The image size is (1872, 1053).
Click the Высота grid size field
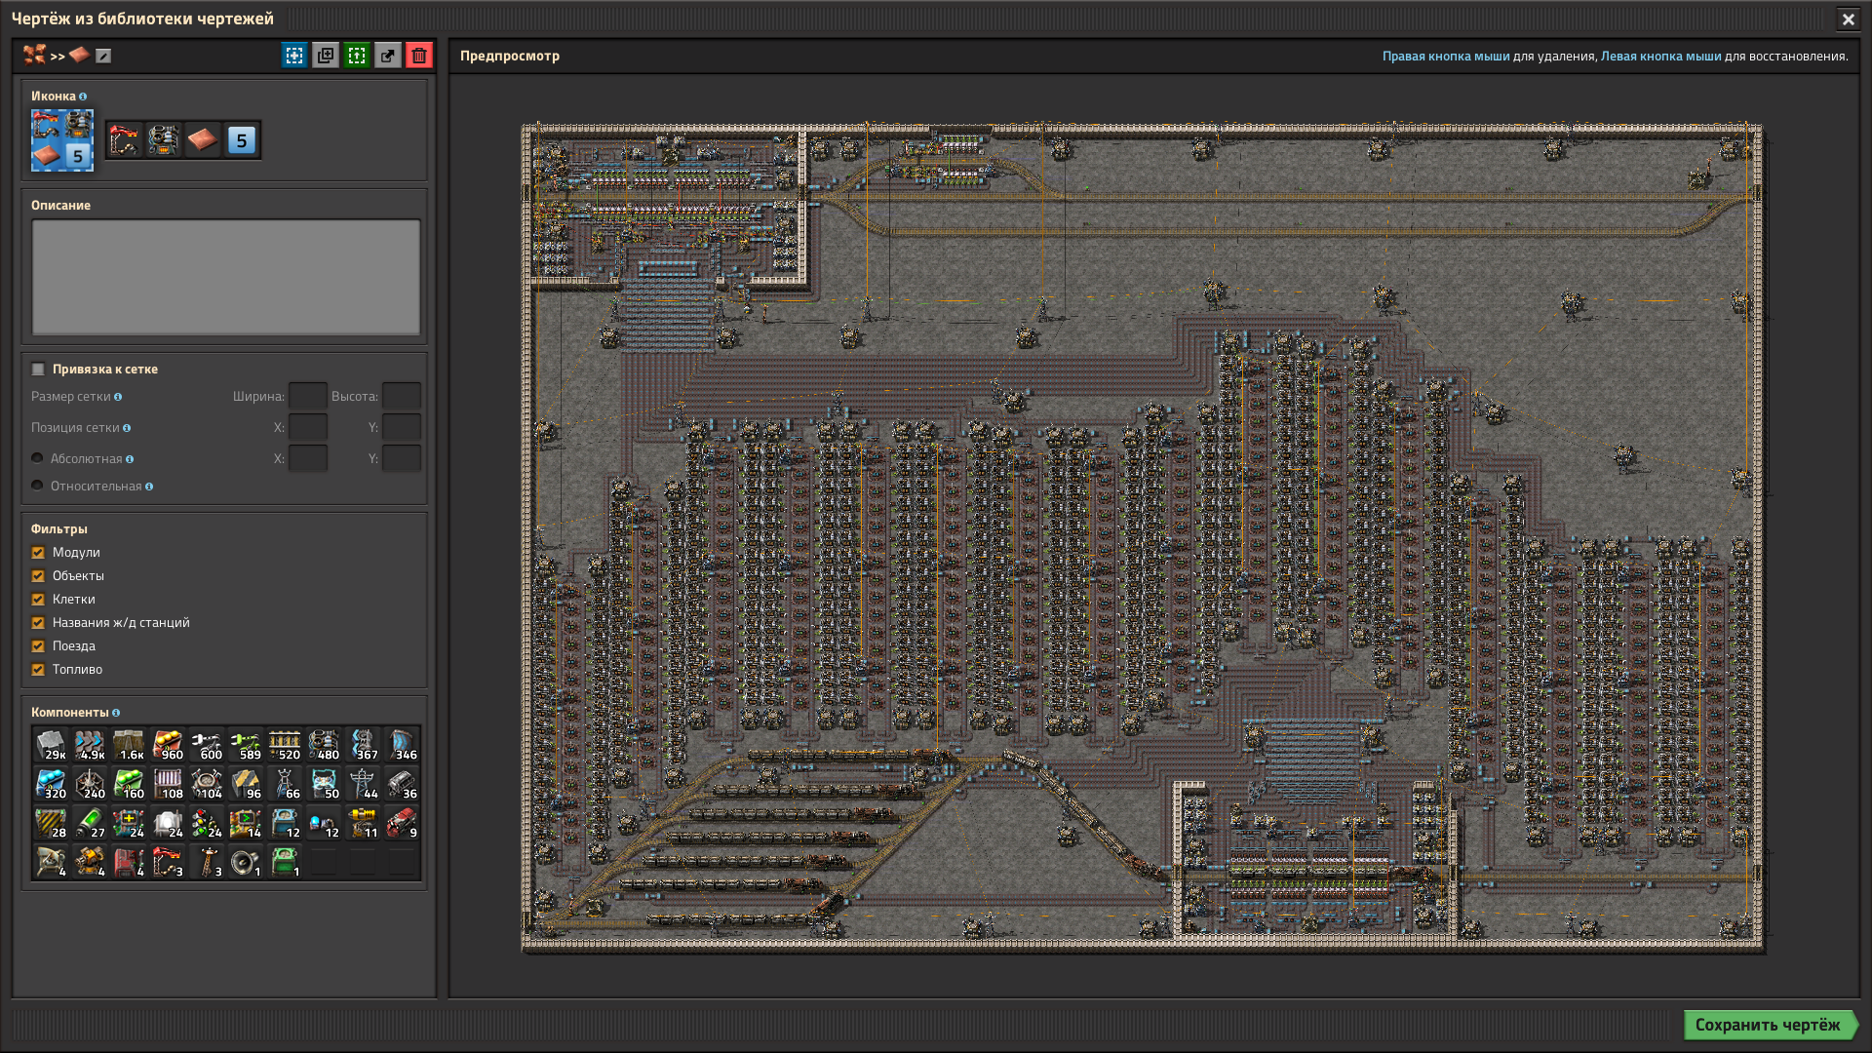pyautogui.click(x=402, y=397)
